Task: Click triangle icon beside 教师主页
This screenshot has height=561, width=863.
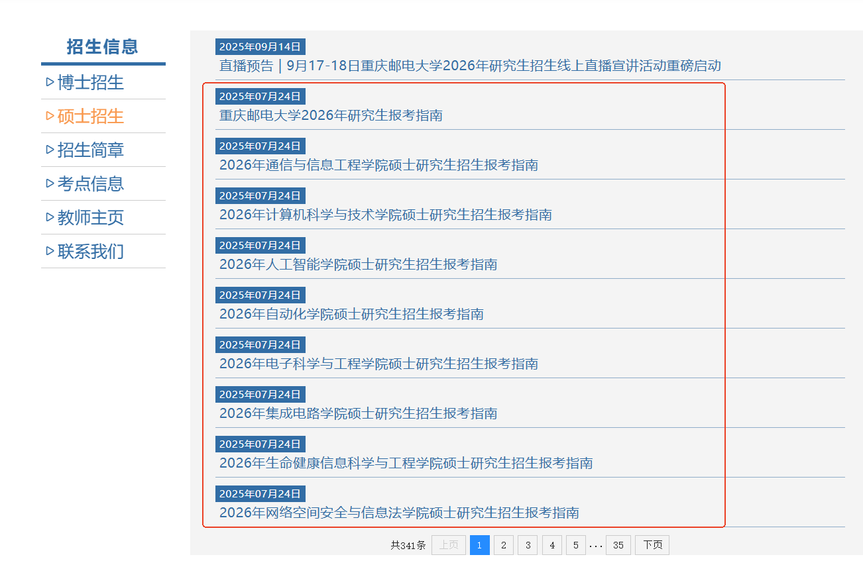Action: 50,217
